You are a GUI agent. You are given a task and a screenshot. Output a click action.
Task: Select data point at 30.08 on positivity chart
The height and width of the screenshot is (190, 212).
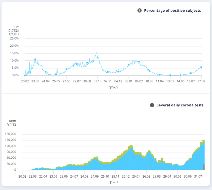87,63
